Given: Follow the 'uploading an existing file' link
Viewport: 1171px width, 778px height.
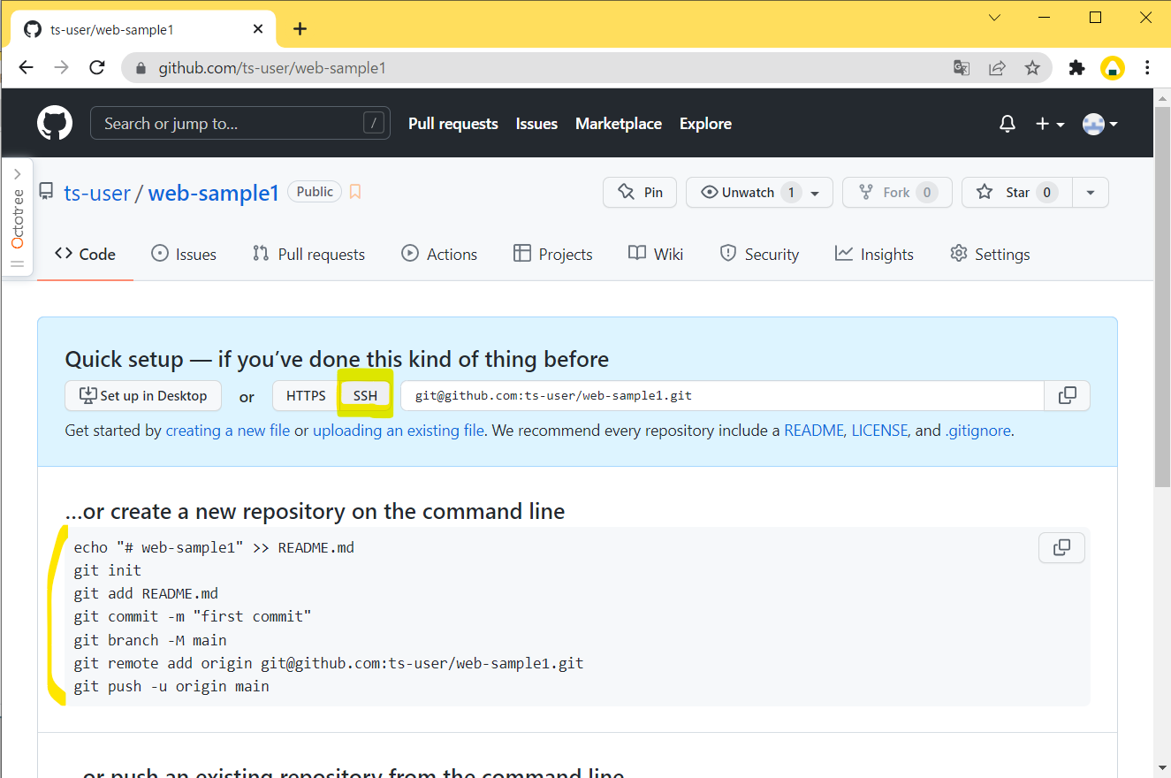Looking at the screenshot, I should click(x=399, y=431).
